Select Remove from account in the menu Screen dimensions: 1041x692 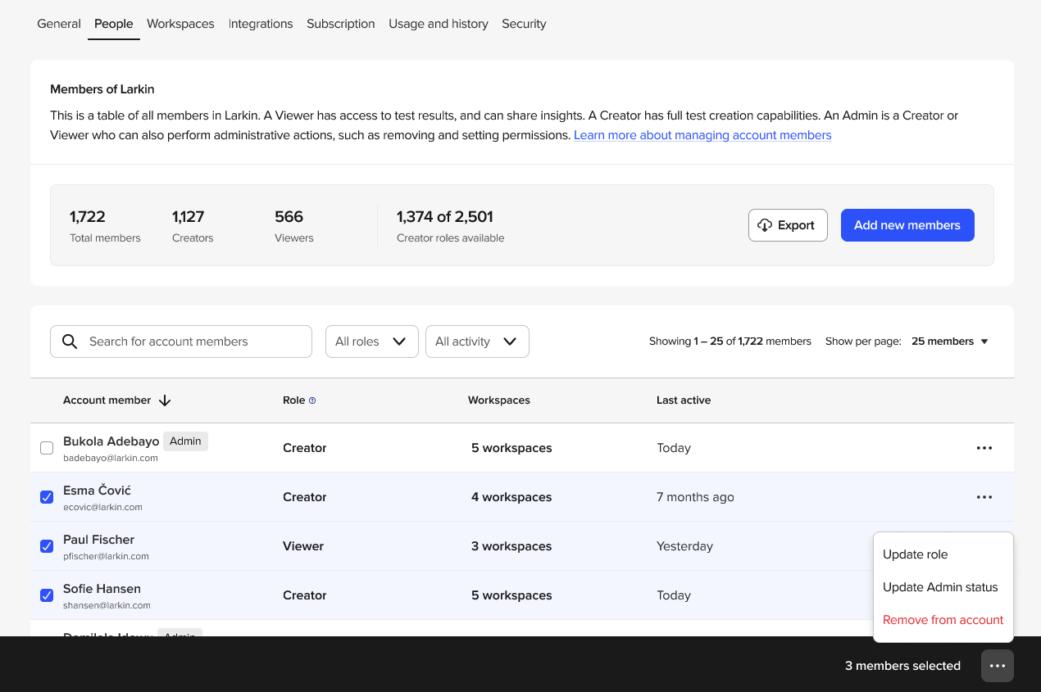[943, 620]
